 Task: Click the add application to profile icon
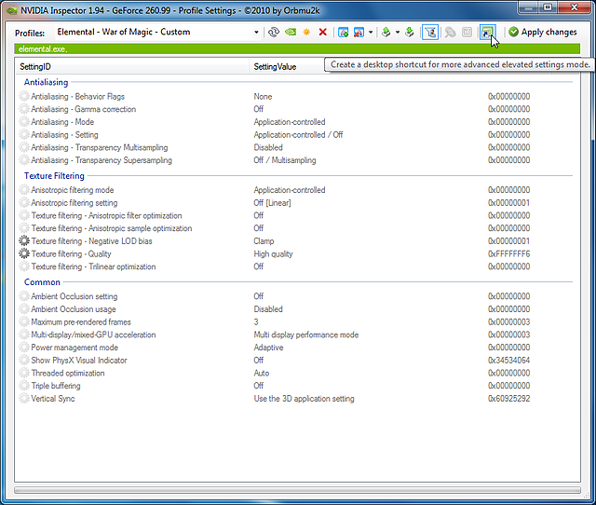(x=343, y=32)
